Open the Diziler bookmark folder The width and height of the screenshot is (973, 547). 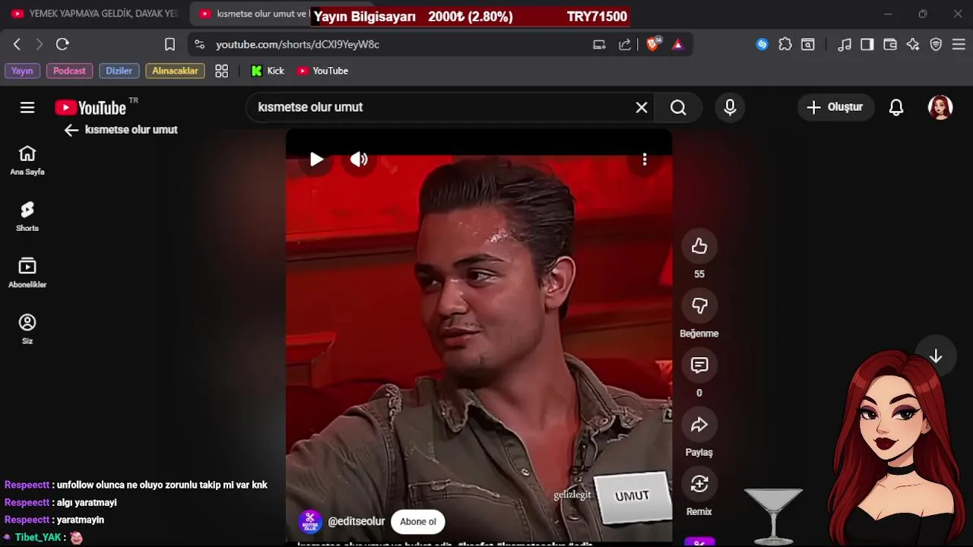point(119,71)
